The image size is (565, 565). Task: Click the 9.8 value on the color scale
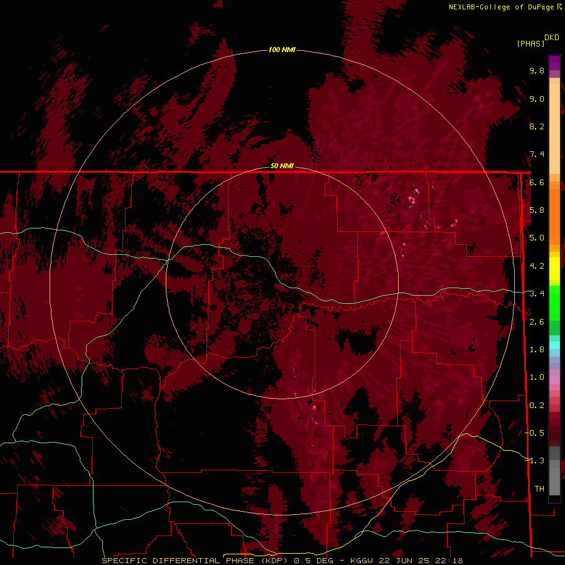pos(537,70)
